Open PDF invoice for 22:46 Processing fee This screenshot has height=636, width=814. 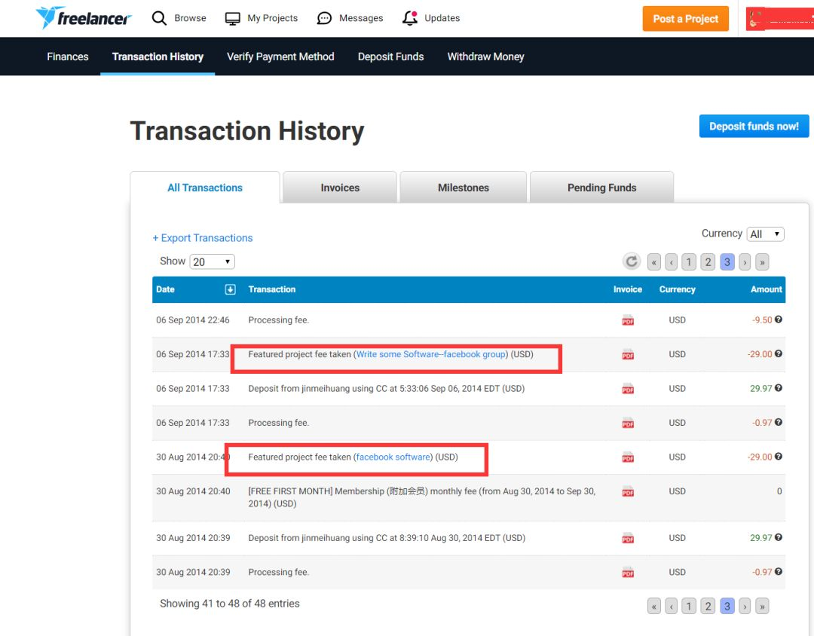[628, 320]
